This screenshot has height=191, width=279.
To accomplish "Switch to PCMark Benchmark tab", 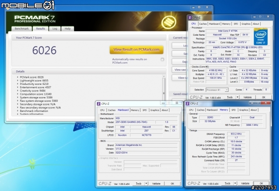I will [x=21, y=29].
